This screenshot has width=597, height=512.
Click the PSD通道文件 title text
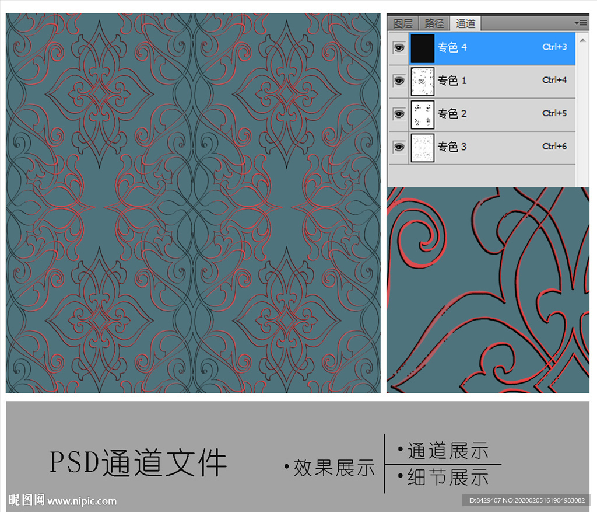point(138,462)
